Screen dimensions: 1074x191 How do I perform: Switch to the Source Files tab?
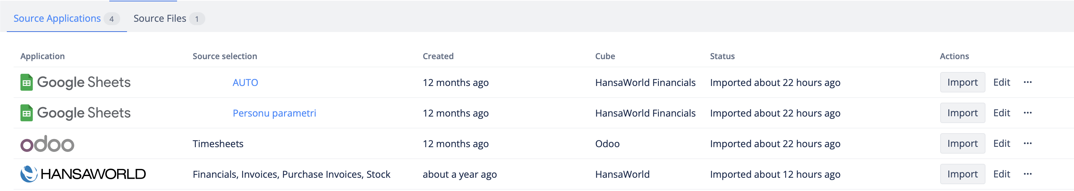pyautogui.click(x=160, y=19)
